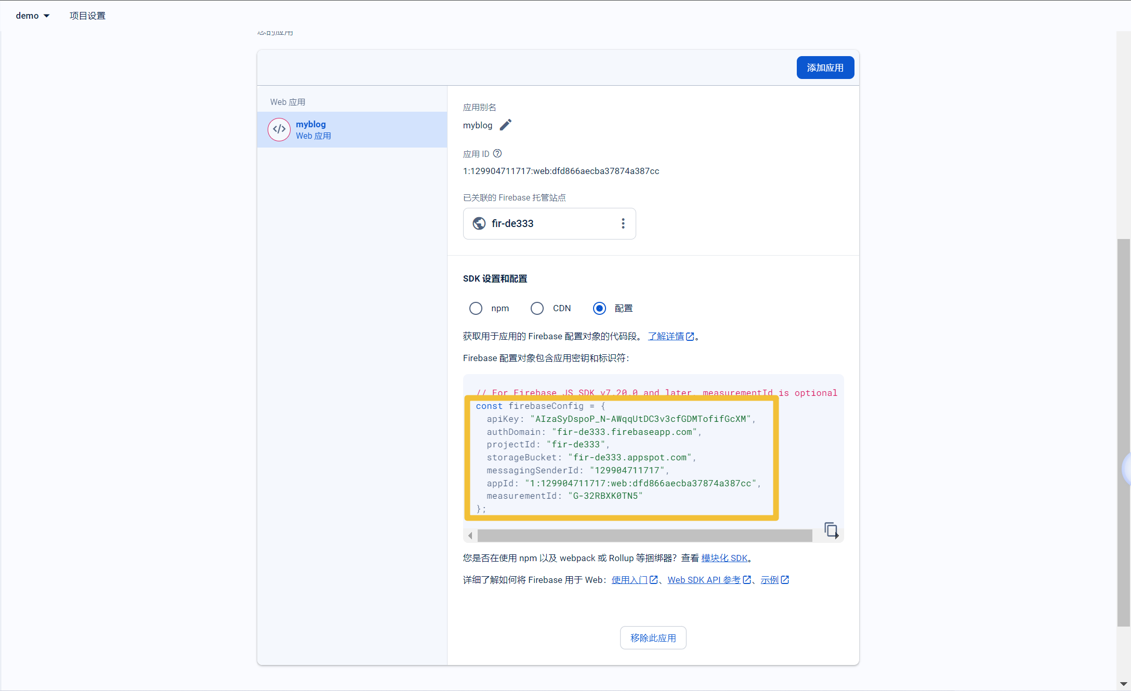
Task: Click external link icon after 示例
Action: point(785,580)
